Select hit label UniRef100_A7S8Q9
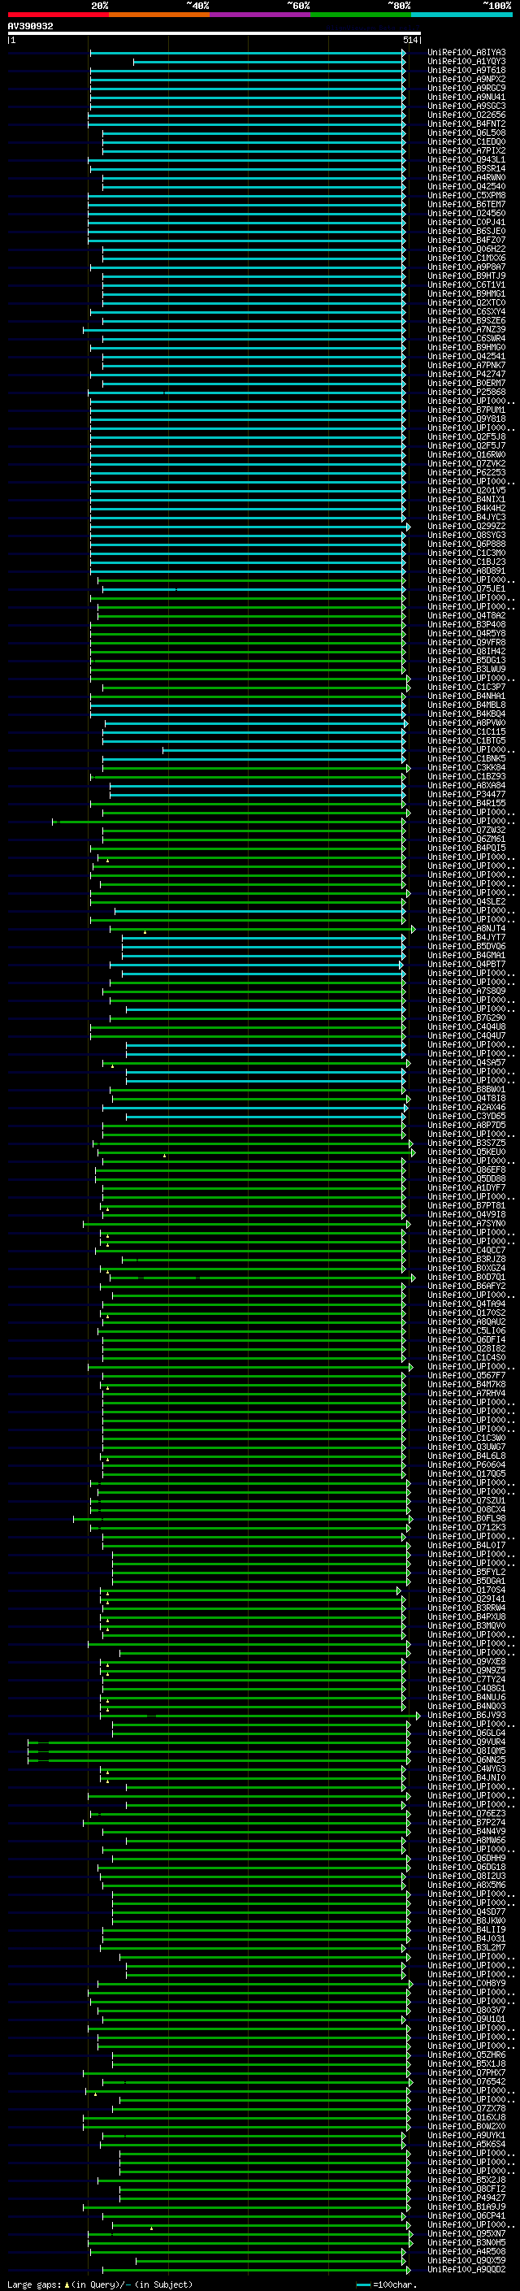This screenshot has width=520, height=2291. [x=466, y=991]
